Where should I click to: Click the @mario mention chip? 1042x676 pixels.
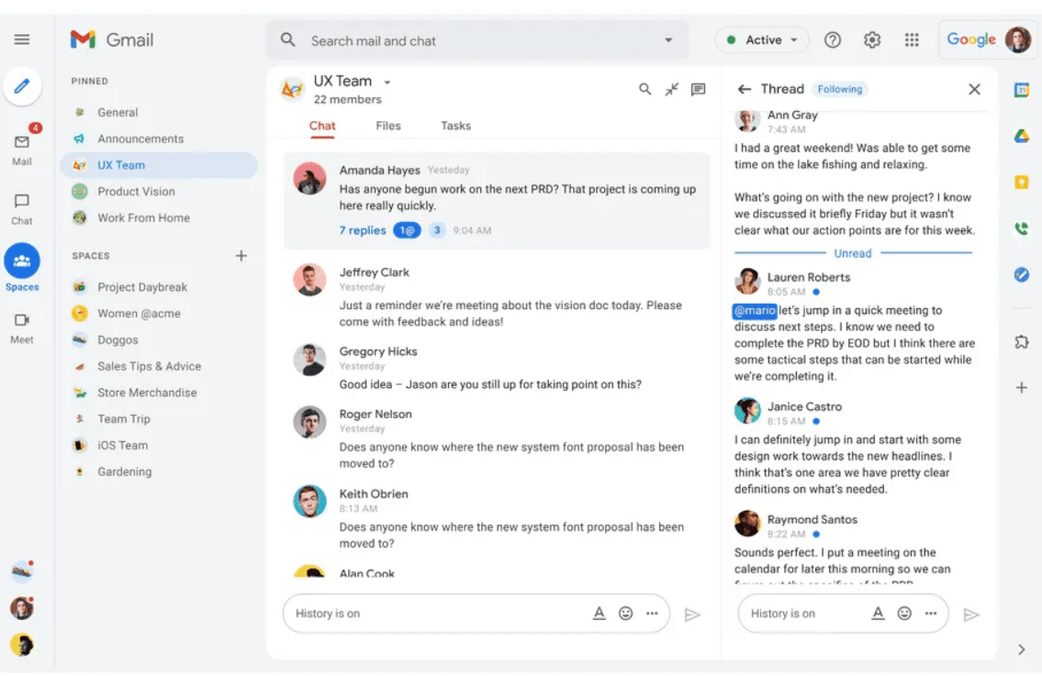click(x=755, y=310)
